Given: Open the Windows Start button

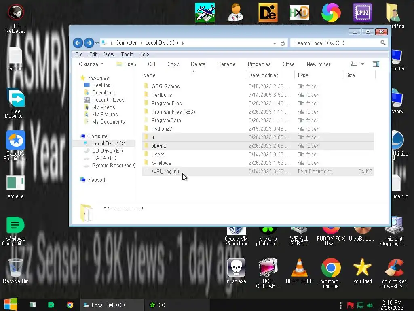Looking at the screenshot, I should [x=11, y=305].
